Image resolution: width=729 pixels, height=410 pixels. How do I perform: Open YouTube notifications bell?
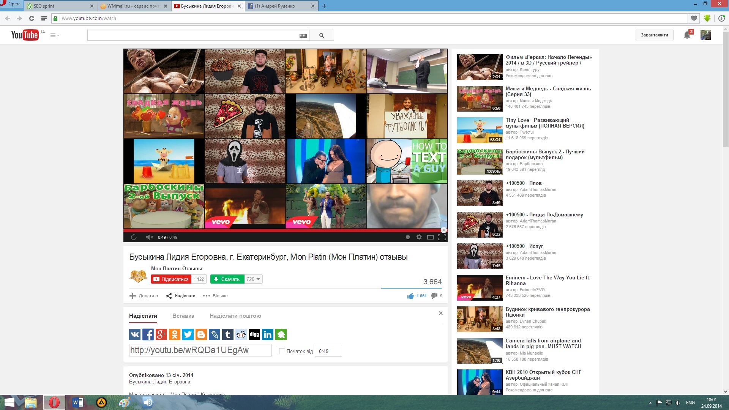(687, 35)
